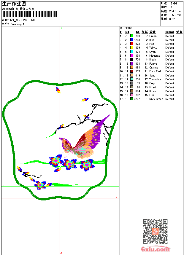Click 'Default' brand in the Purple row

(x=170, y=64)
